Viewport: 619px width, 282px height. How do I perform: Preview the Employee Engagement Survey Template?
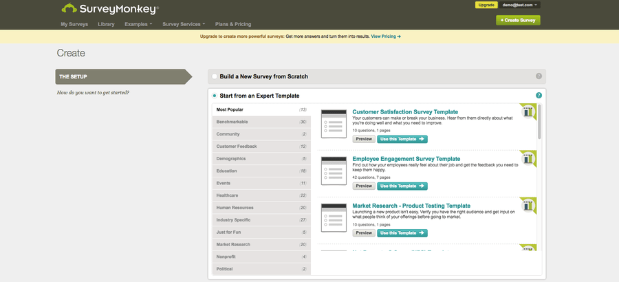[x=364, y=186]
